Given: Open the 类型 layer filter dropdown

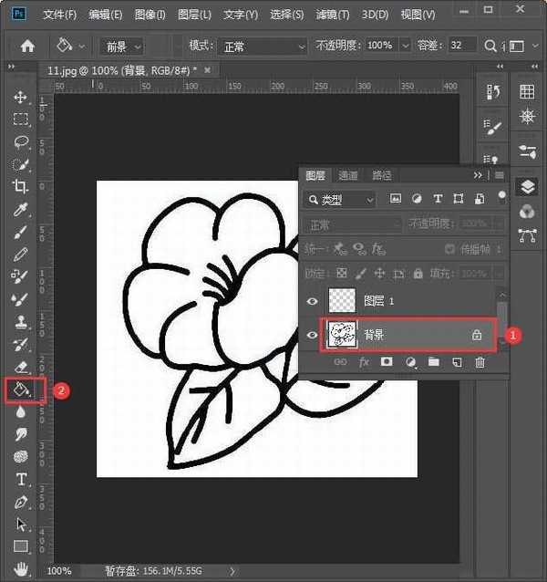Looking at the screenshot, I should click(341, 199).
